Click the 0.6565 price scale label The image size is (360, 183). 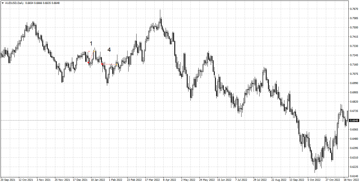tap(354, 130)
